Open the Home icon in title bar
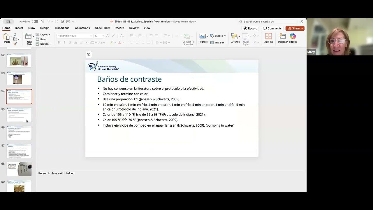This screenshot has height=210, width=373. click(42, 22)
